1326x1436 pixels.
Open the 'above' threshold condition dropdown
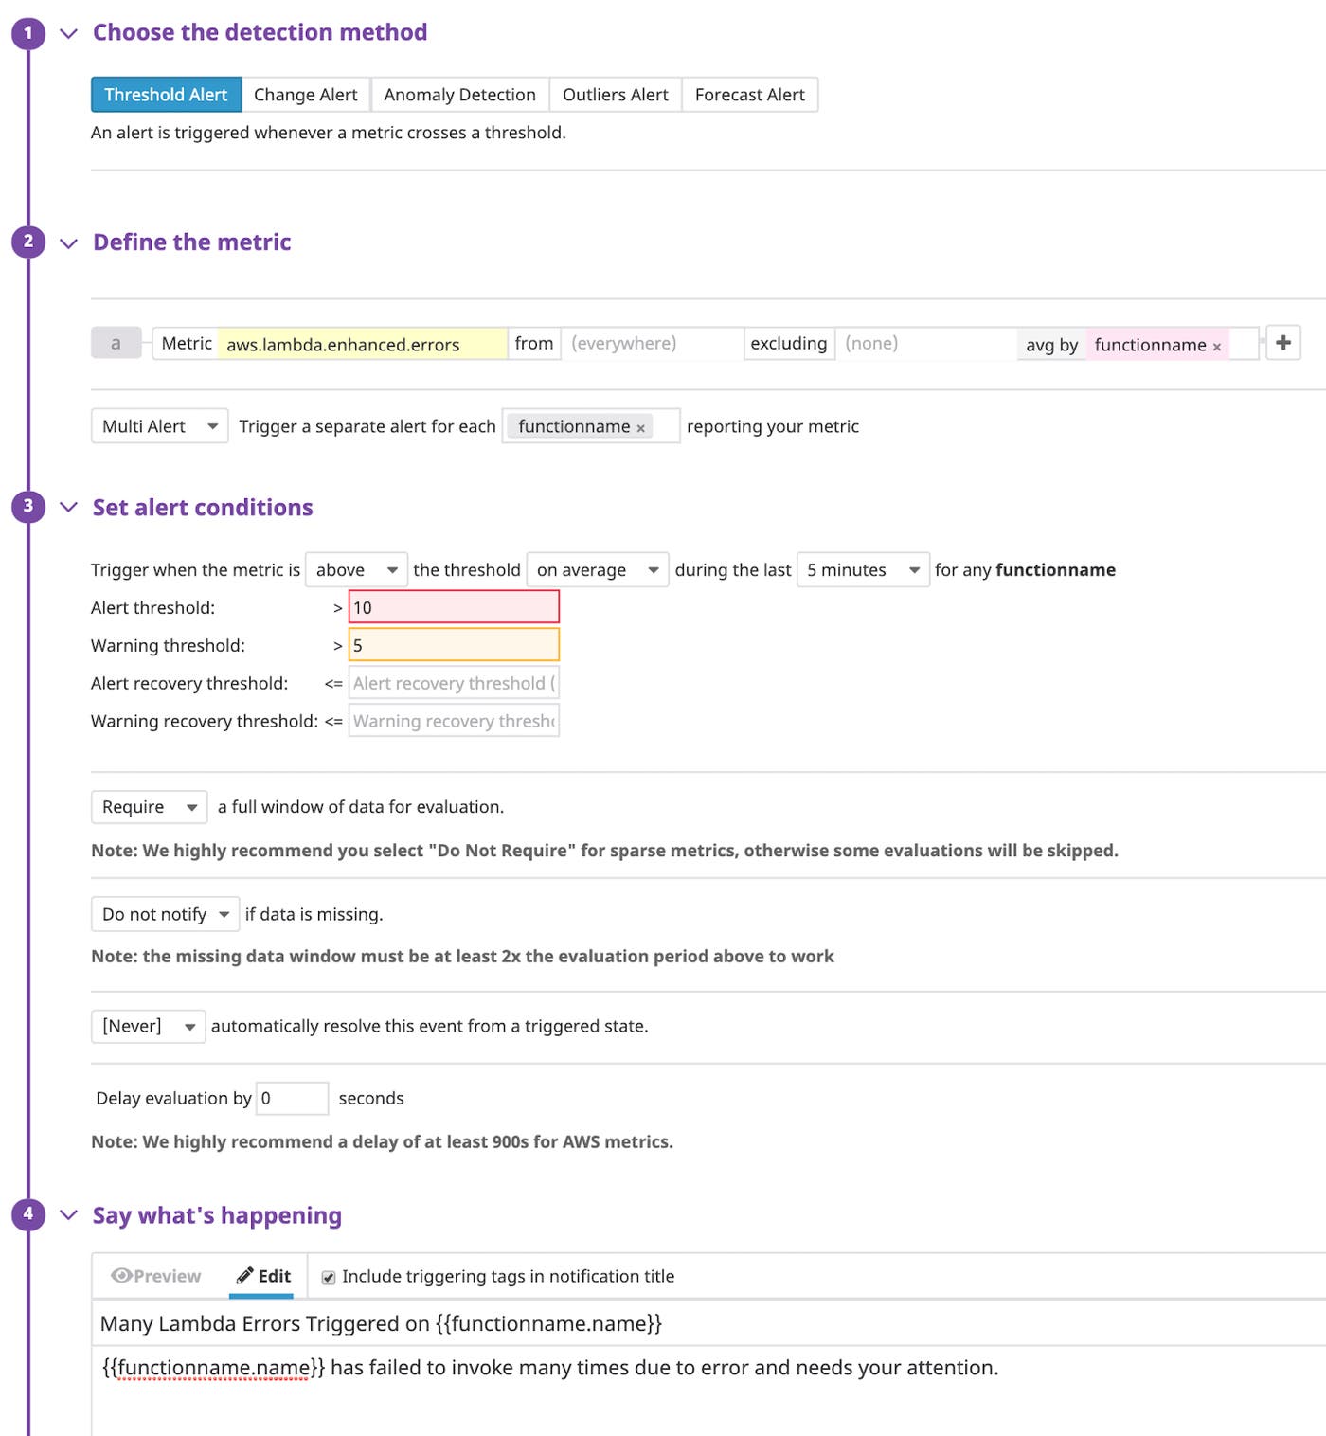pyautogui.click(x=355, y=569)
